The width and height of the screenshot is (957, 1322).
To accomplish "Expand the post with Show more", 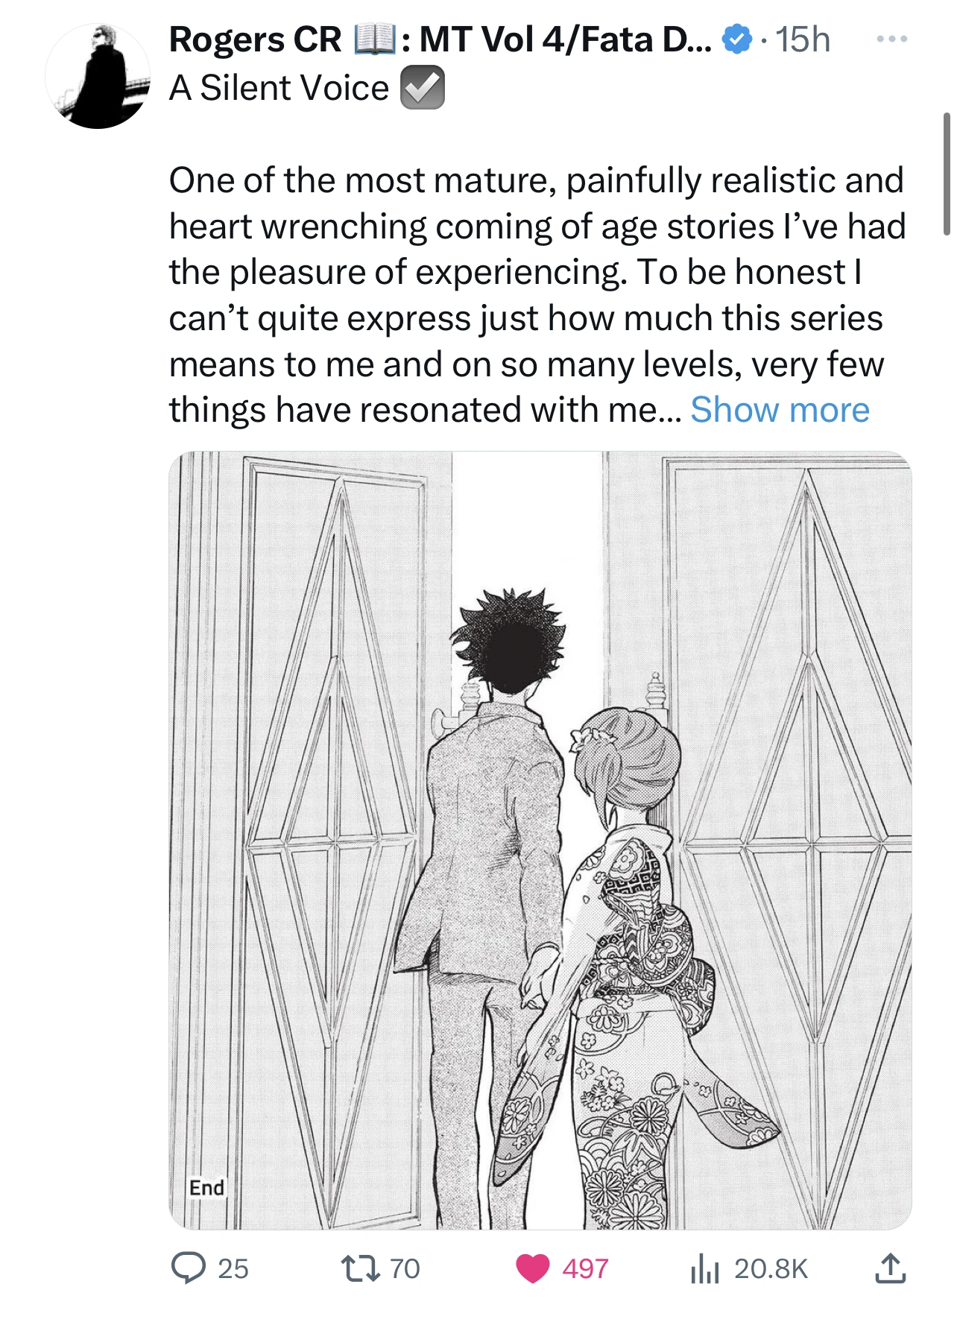I will (x=780, y=410).
